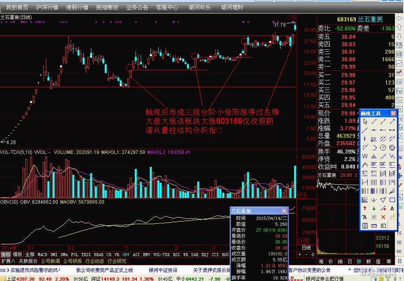404x281 pixels.
Task: Open 港股行情 menu
Action: [x=77, y=7]
